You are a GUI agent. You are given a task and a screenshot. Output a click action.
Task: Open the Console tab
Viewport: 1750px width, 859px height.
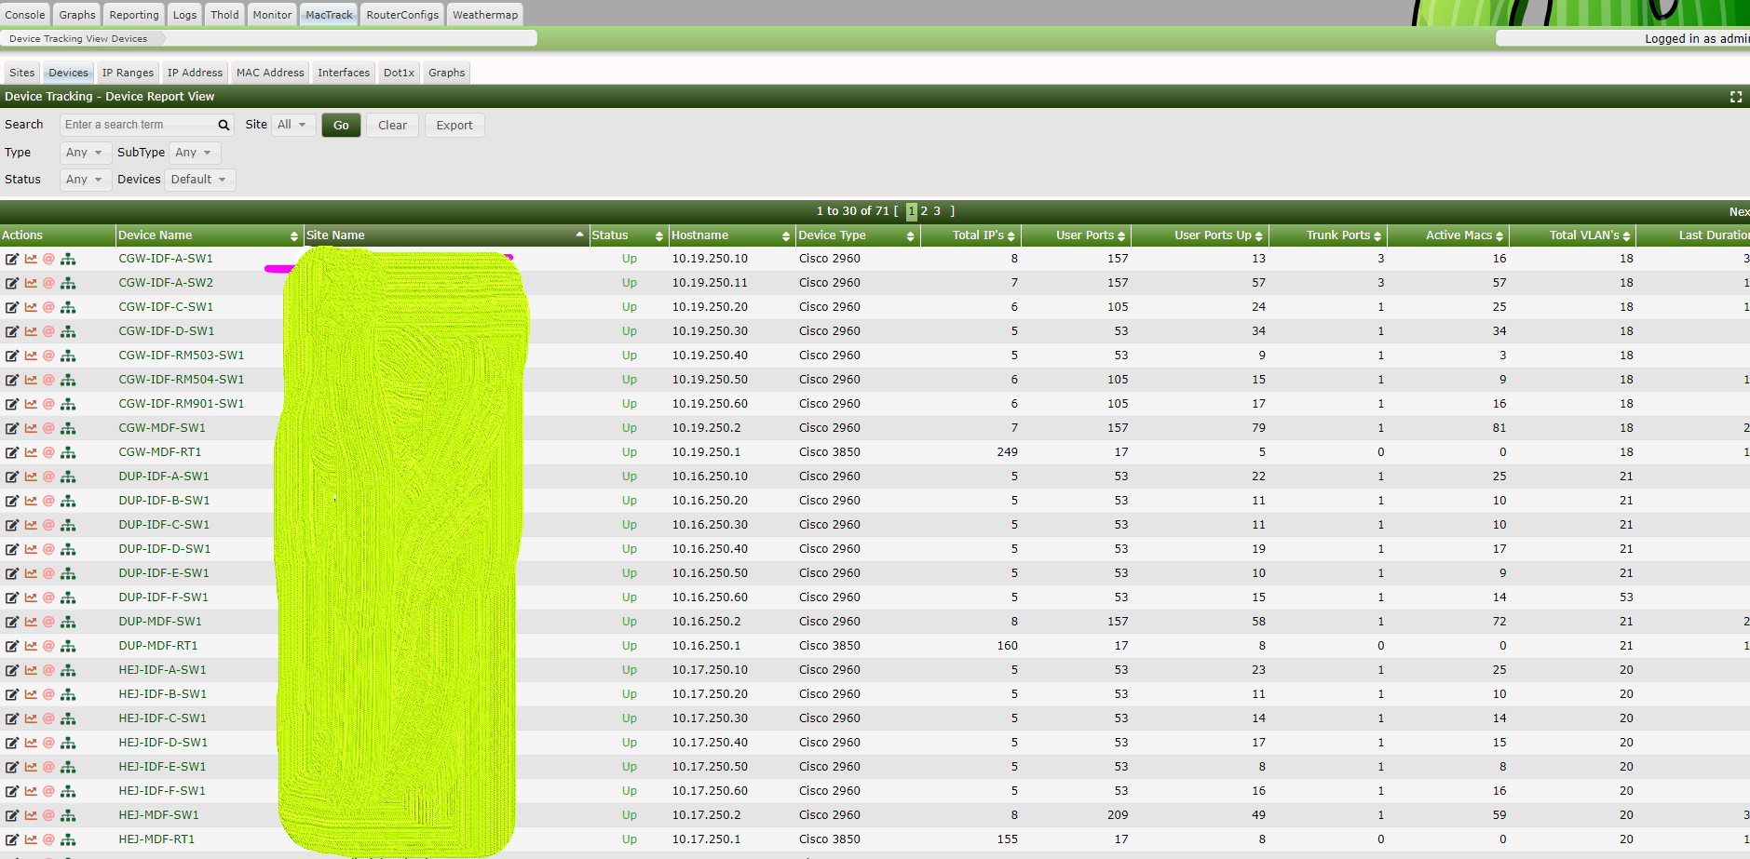tap(25, 15)
